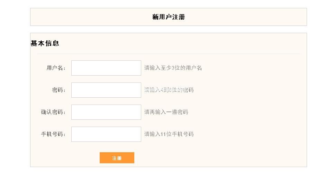The width and height of the screenshot is (334, 185).
Task: Select the 确认密码 input box
Action: coord(106,112)
